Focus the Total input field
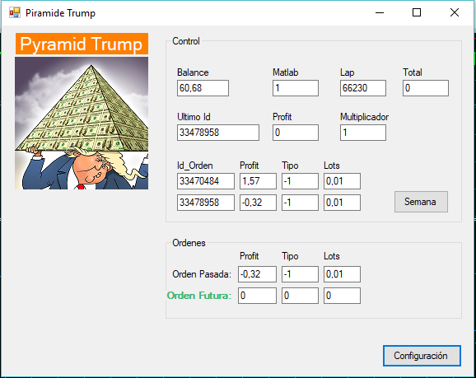Image resolution: width=476 pixels, height=378 pixels. (426, 88)
